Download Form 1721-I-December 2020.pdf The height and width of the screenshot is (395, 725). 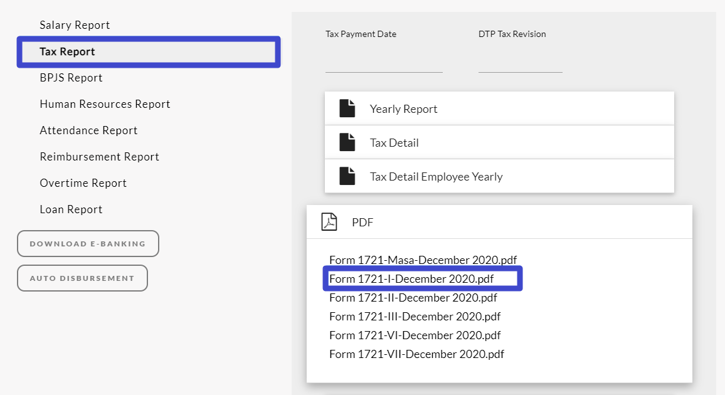(x=411, y=278)
